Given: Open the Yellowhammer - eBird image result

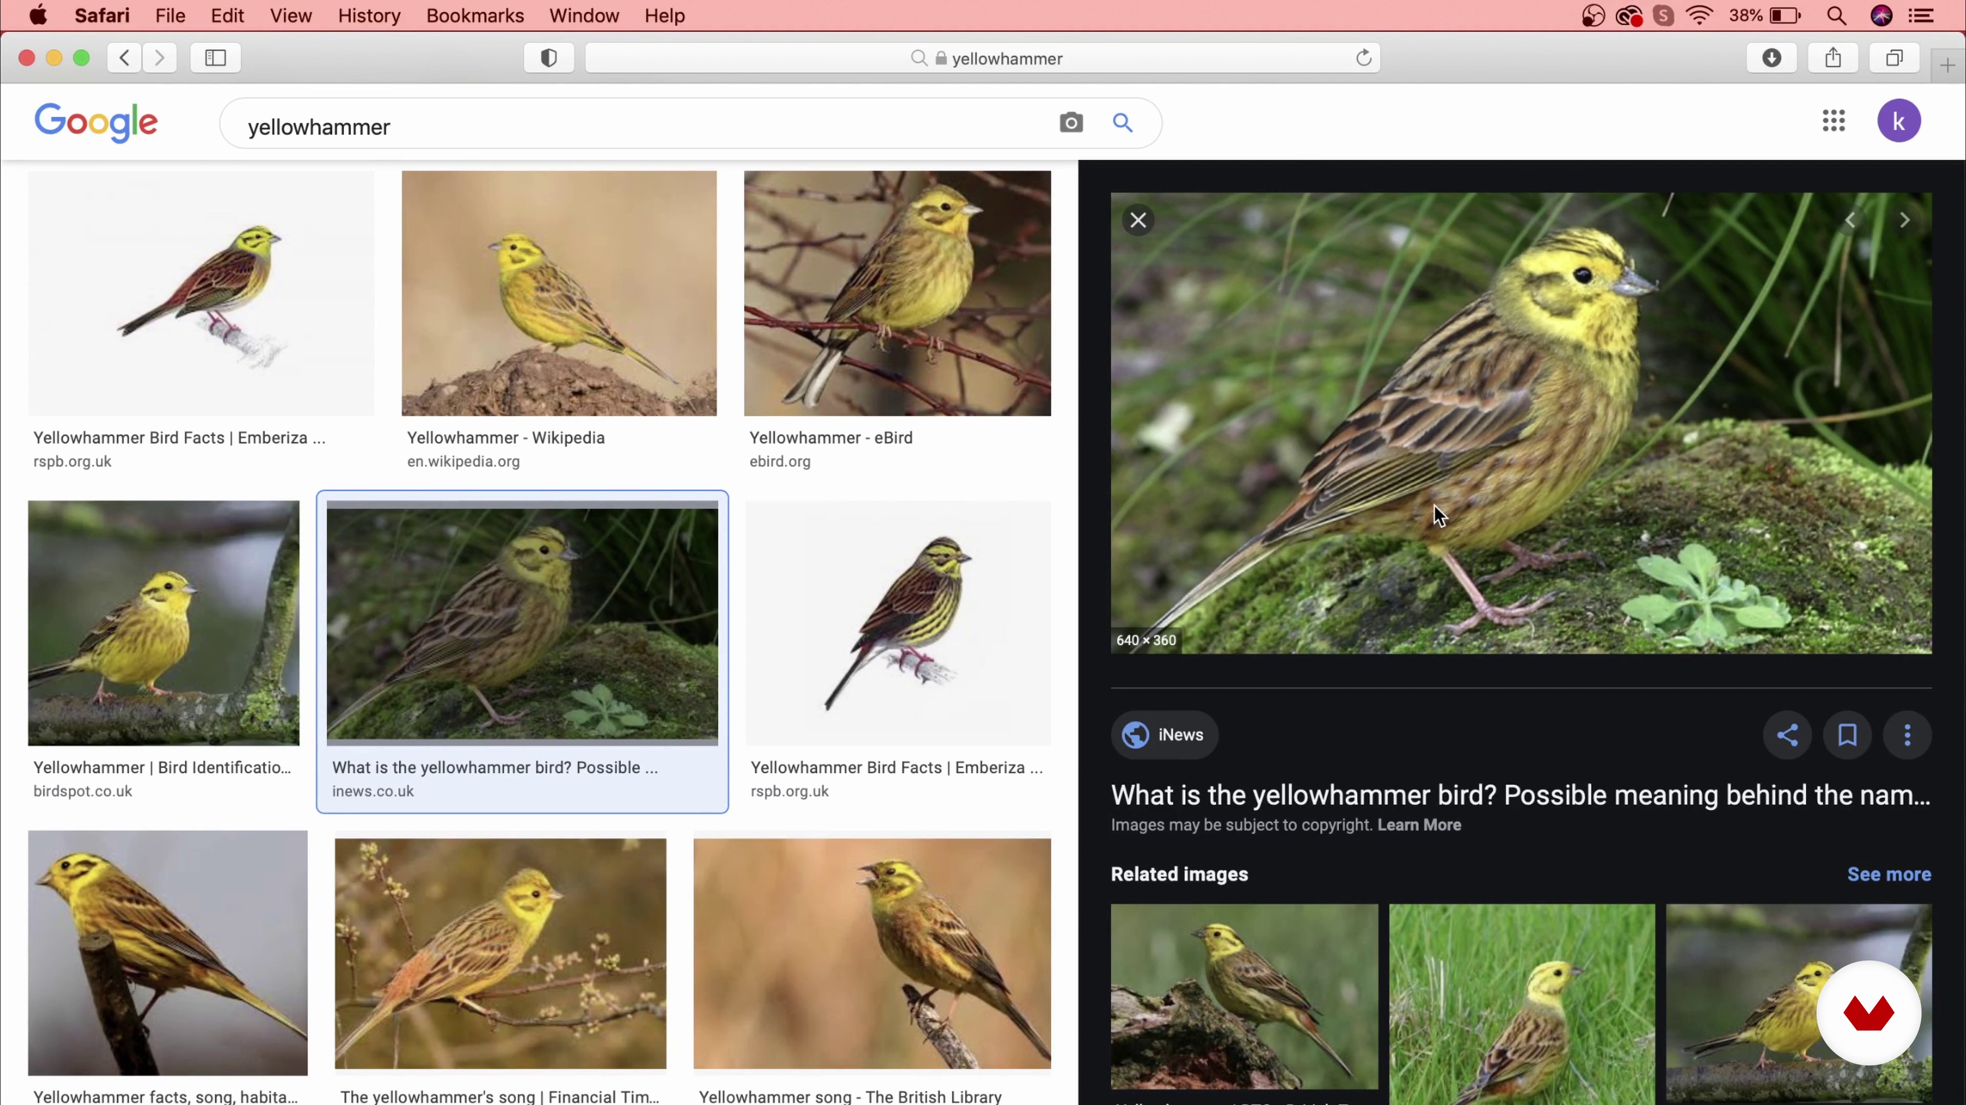Looking at the screenshot, I should tap(897, 294).
